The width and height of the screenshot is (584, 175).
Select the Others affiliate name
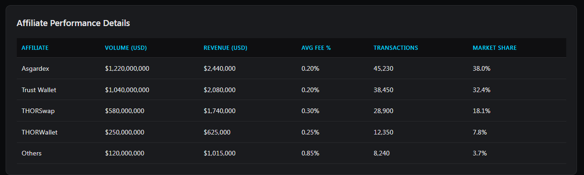[x=32, y=153]
